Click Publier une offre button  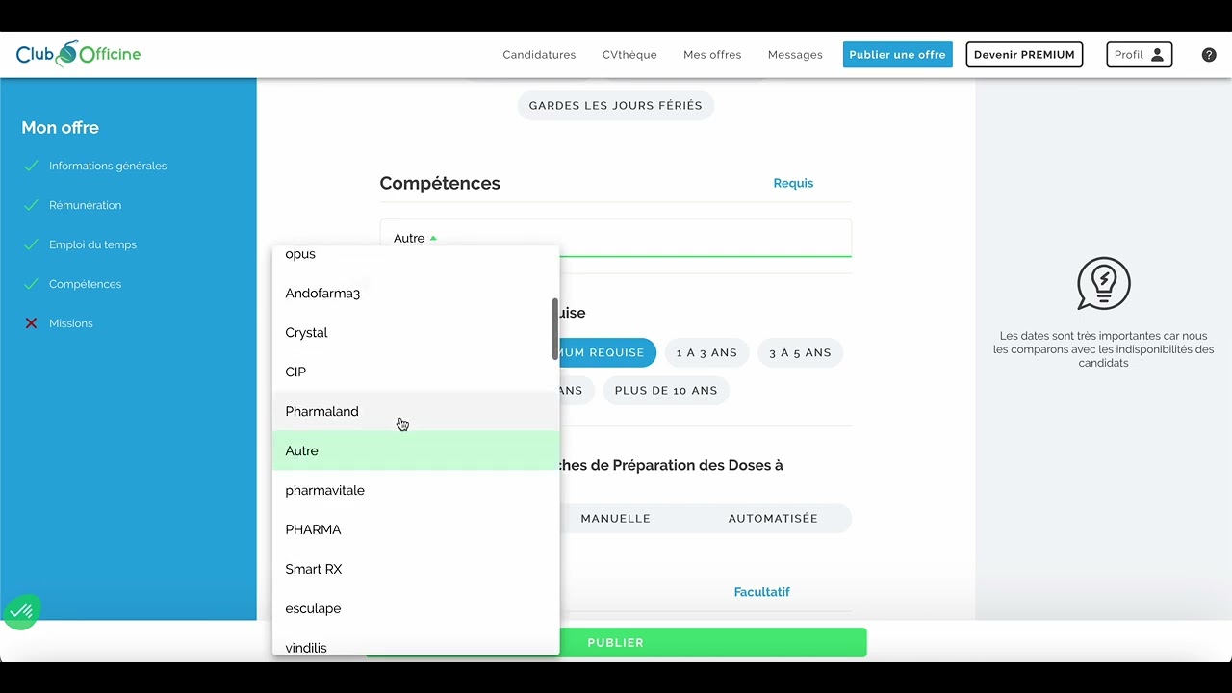(x=898, y=55)
